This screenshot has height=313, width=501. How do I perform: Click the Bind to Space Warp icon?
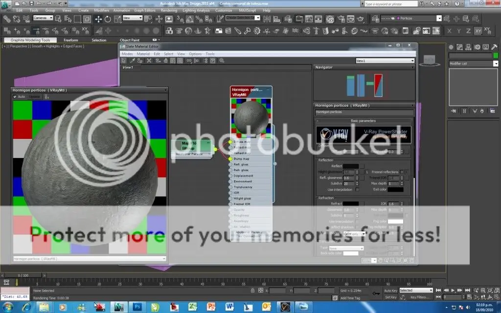(26, 19)
